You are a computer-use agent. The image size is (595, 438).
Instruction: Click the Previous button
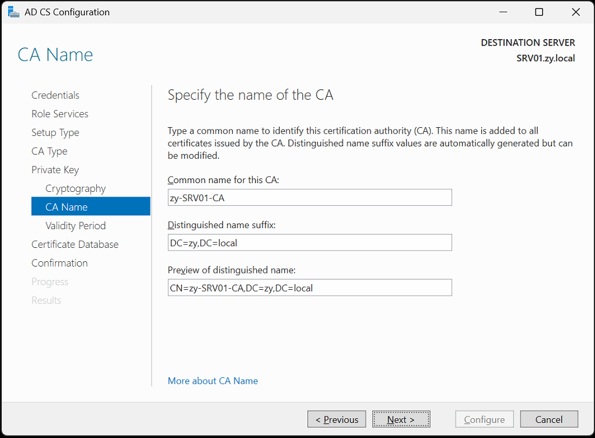pyautogui.click(x=337, y=419)
